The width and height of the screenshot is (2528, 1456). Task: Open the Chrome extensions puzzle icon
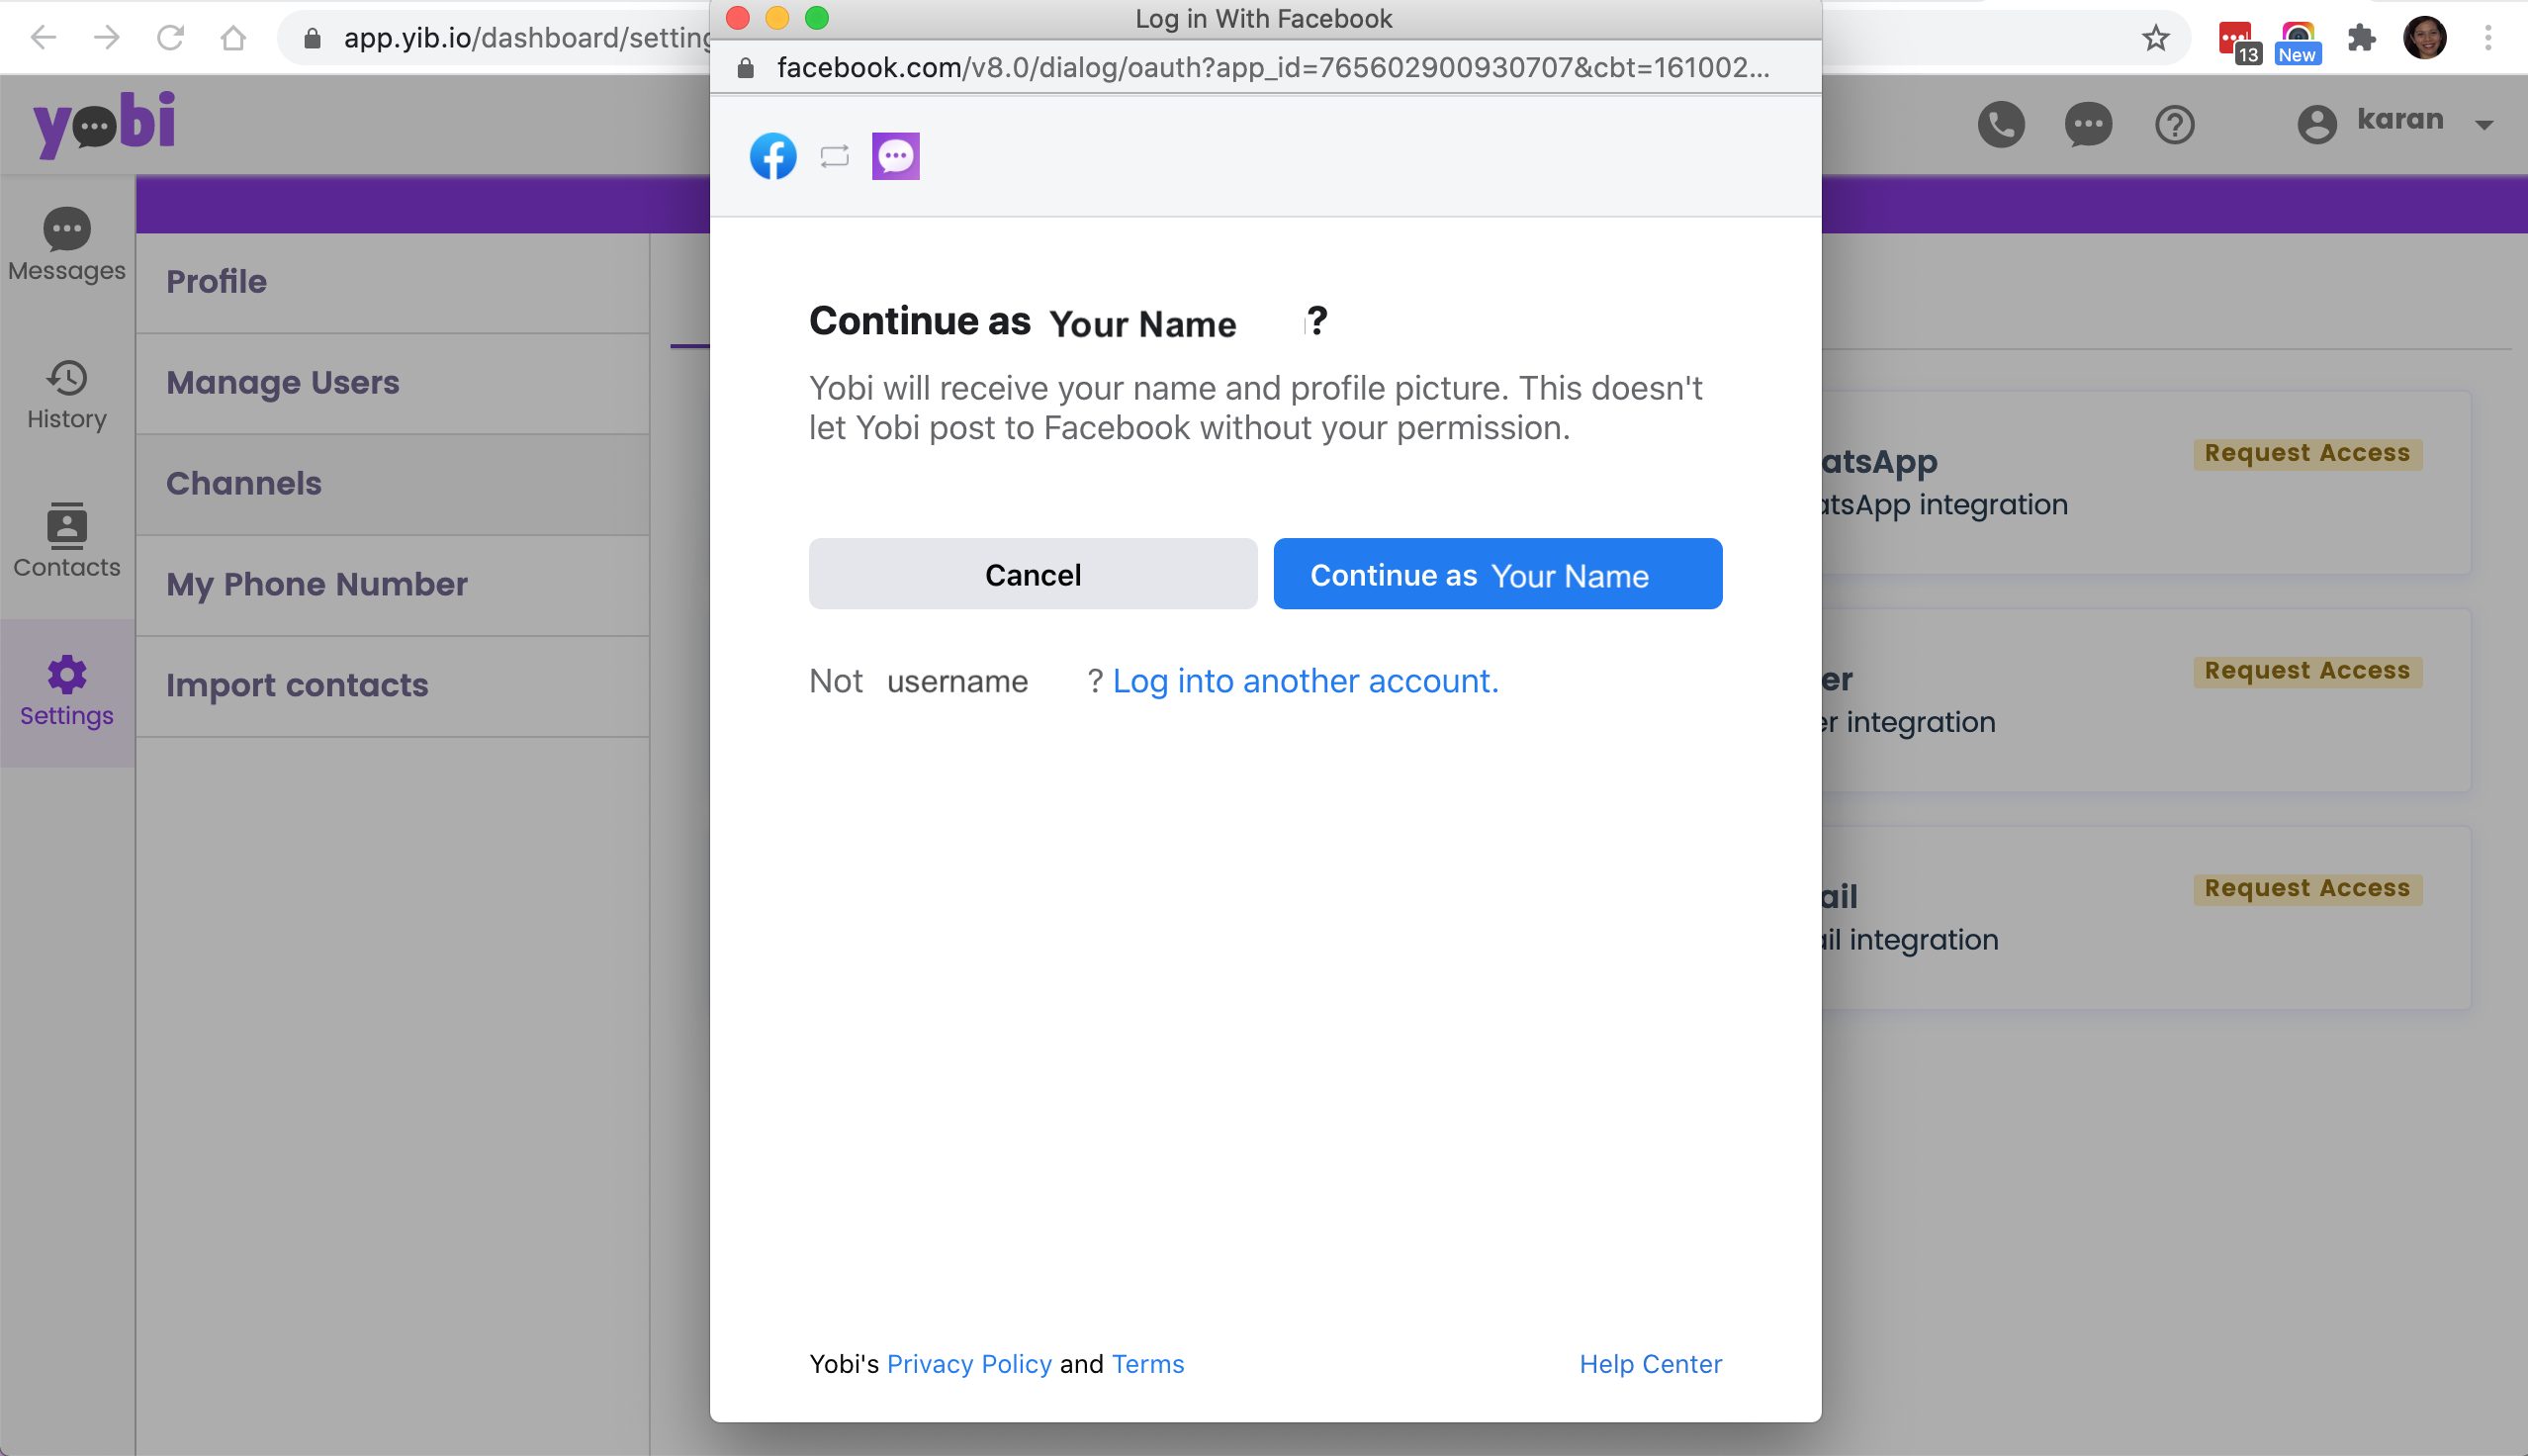pos(2361,38)
